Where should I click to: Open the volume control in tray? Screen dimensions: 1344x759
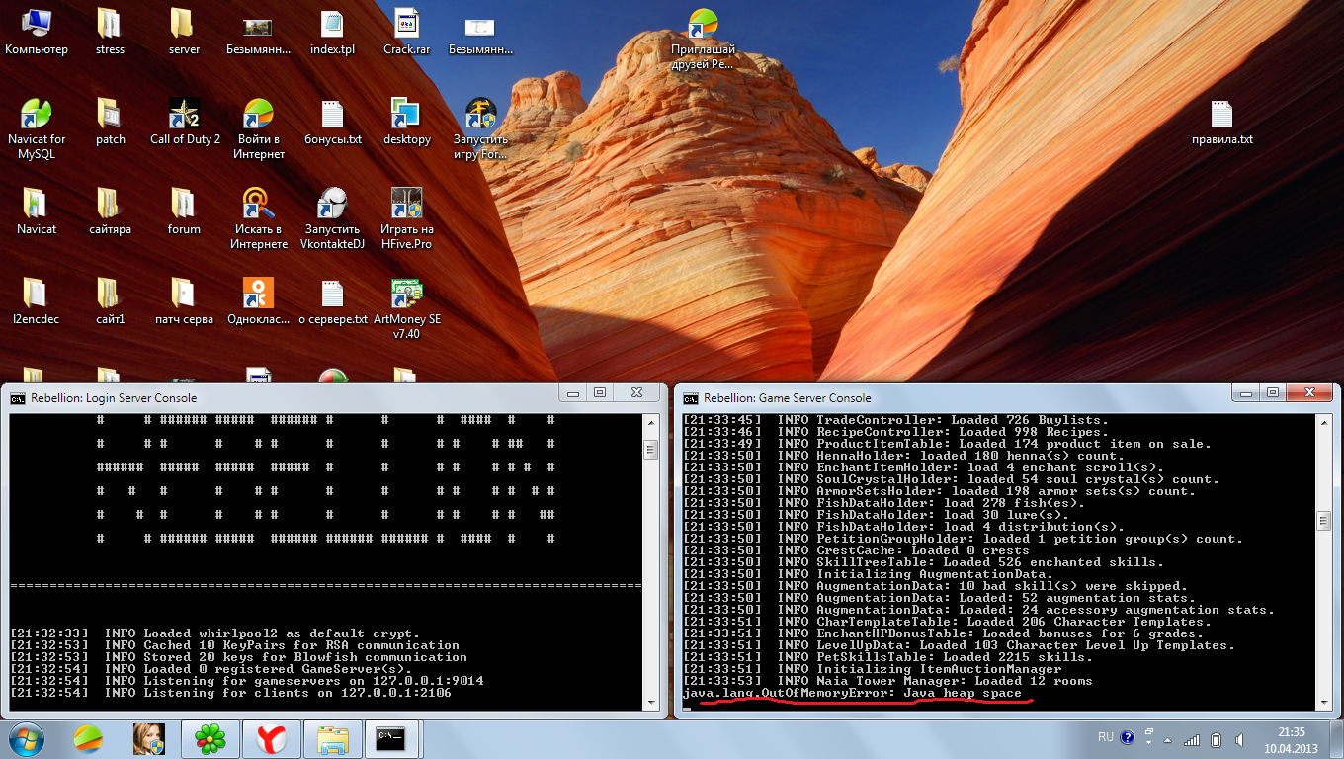tap(1238, 739)
